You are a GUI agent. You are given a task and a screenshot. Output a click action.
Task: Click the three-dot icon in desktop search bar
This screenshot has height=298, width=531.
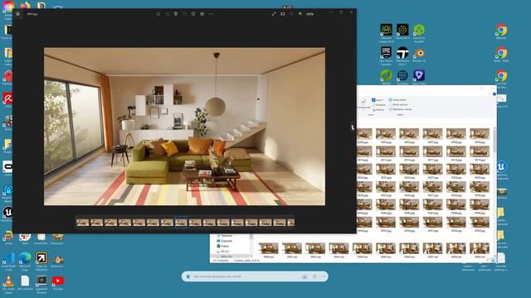click(324, 276)
